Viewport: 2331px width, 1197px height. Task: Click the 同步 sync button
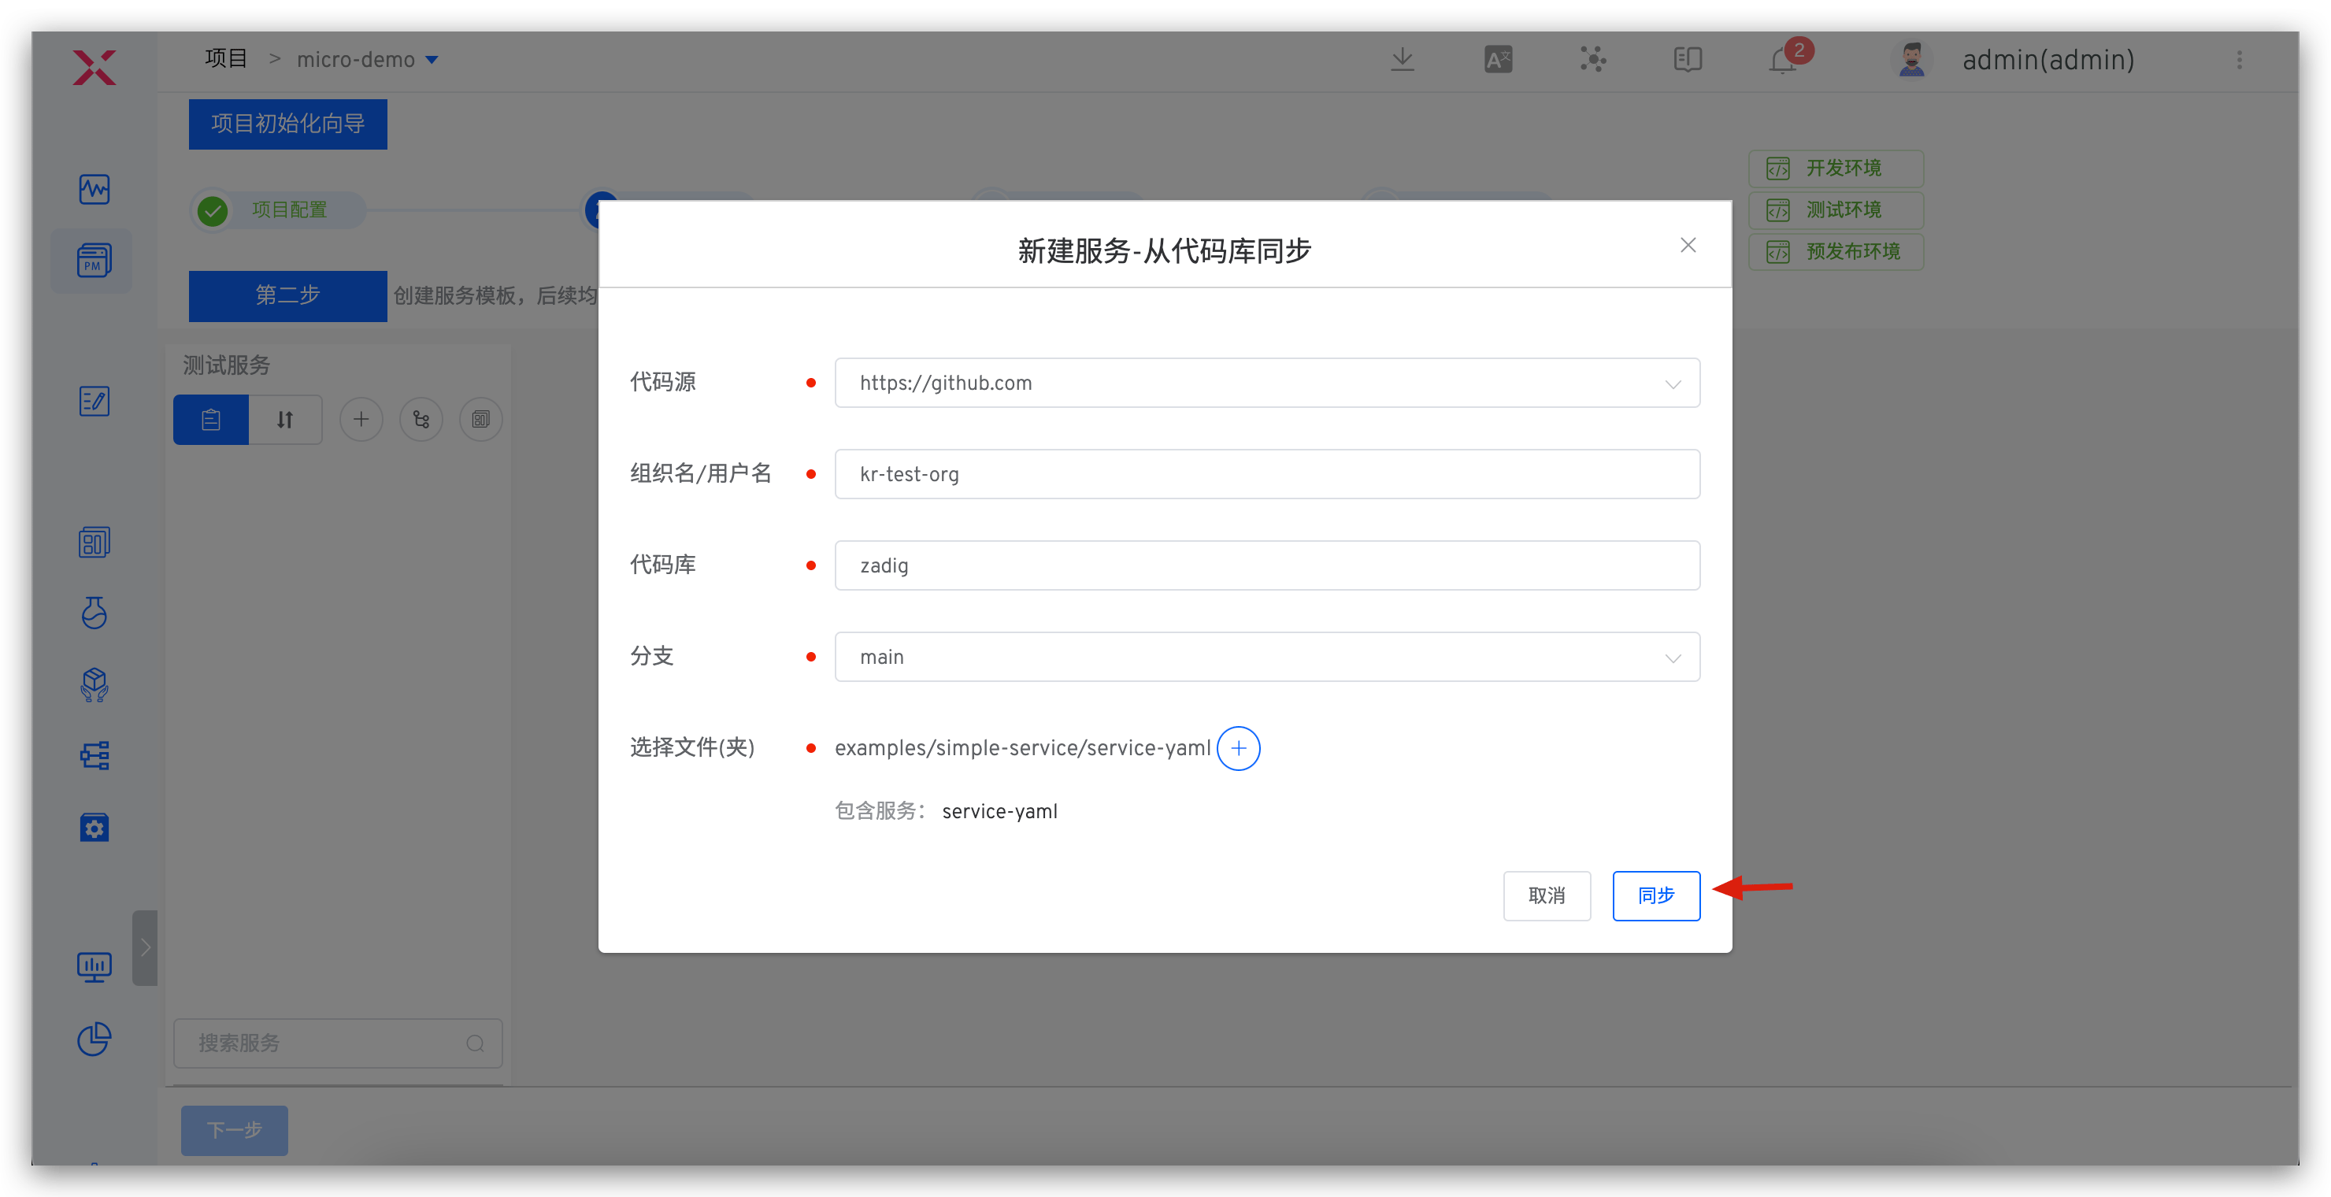[1656, 895]
